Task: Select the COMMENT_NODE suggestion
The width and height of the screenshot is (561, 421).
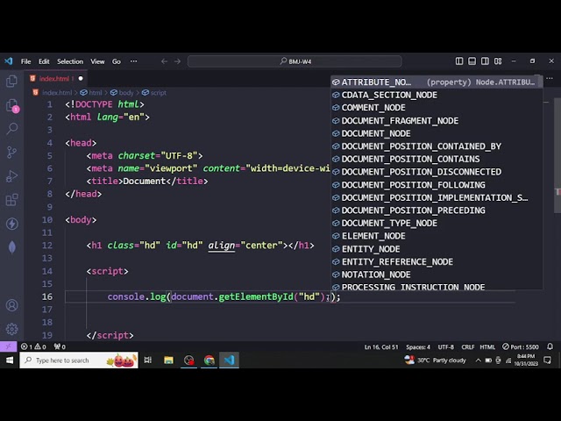Action: click(x=437, y=108)
